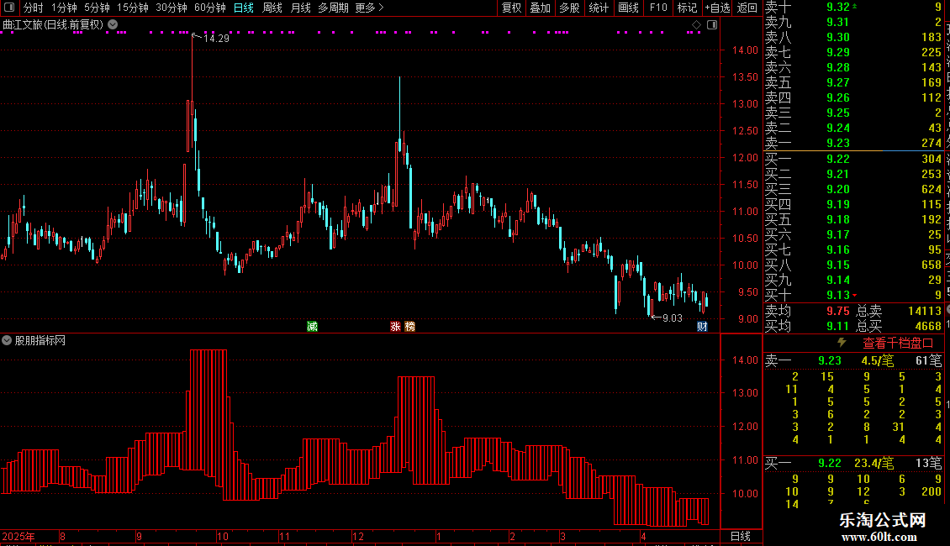This screenshot has height=546, width=950.
Task: Click the 买五 9.18 price level
Action: coord(838,219)
